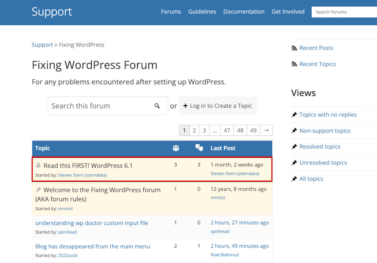Click the 1 month, 2 weeks ago text

point(237,165)
